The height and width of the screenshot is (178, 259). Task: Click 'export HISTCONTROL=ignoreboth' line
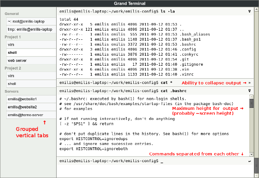(94, 149)
